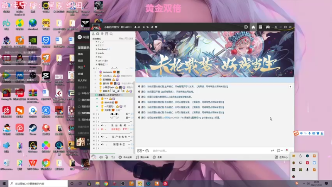Click the chat input field
This screenshot has height=187, width=332.
(x=210, y=150)
